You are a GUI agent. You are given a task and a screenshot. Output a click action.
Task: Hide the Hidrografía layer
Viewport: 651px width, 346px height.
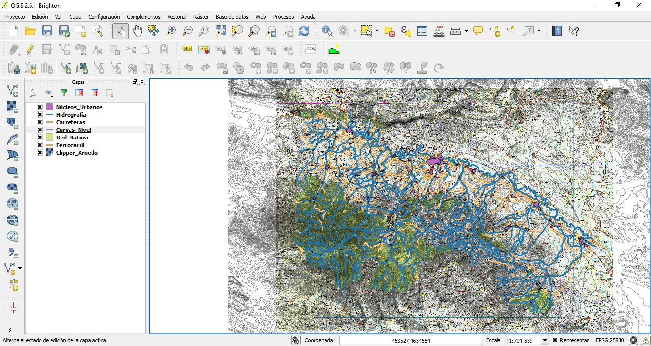(x=40, y=115)
